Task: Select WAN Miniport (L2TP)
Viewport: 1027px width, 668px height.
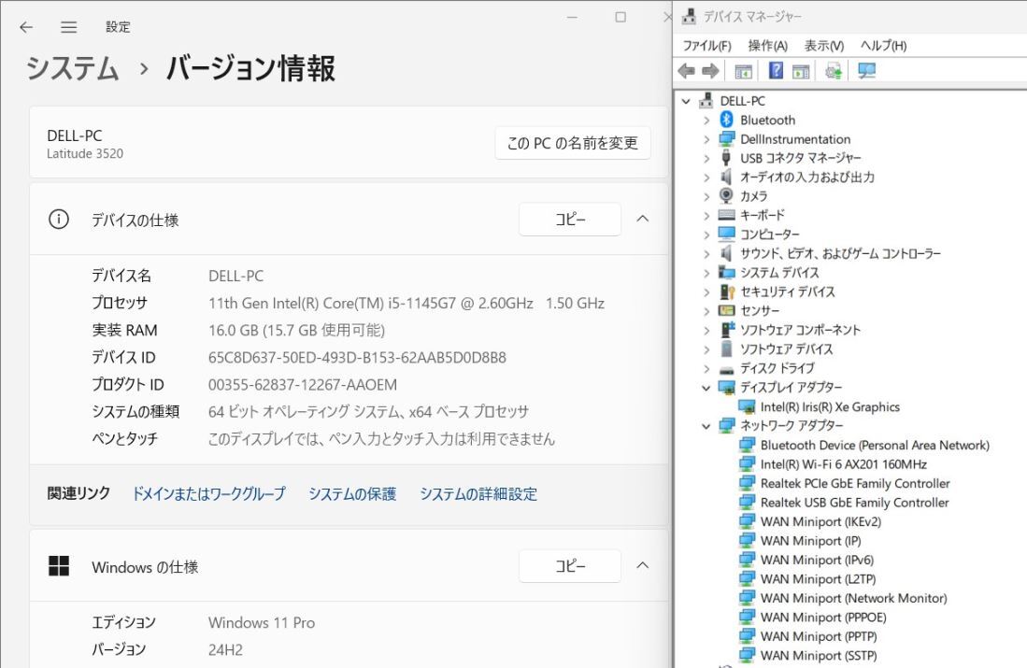Action: tap(818, 579)
